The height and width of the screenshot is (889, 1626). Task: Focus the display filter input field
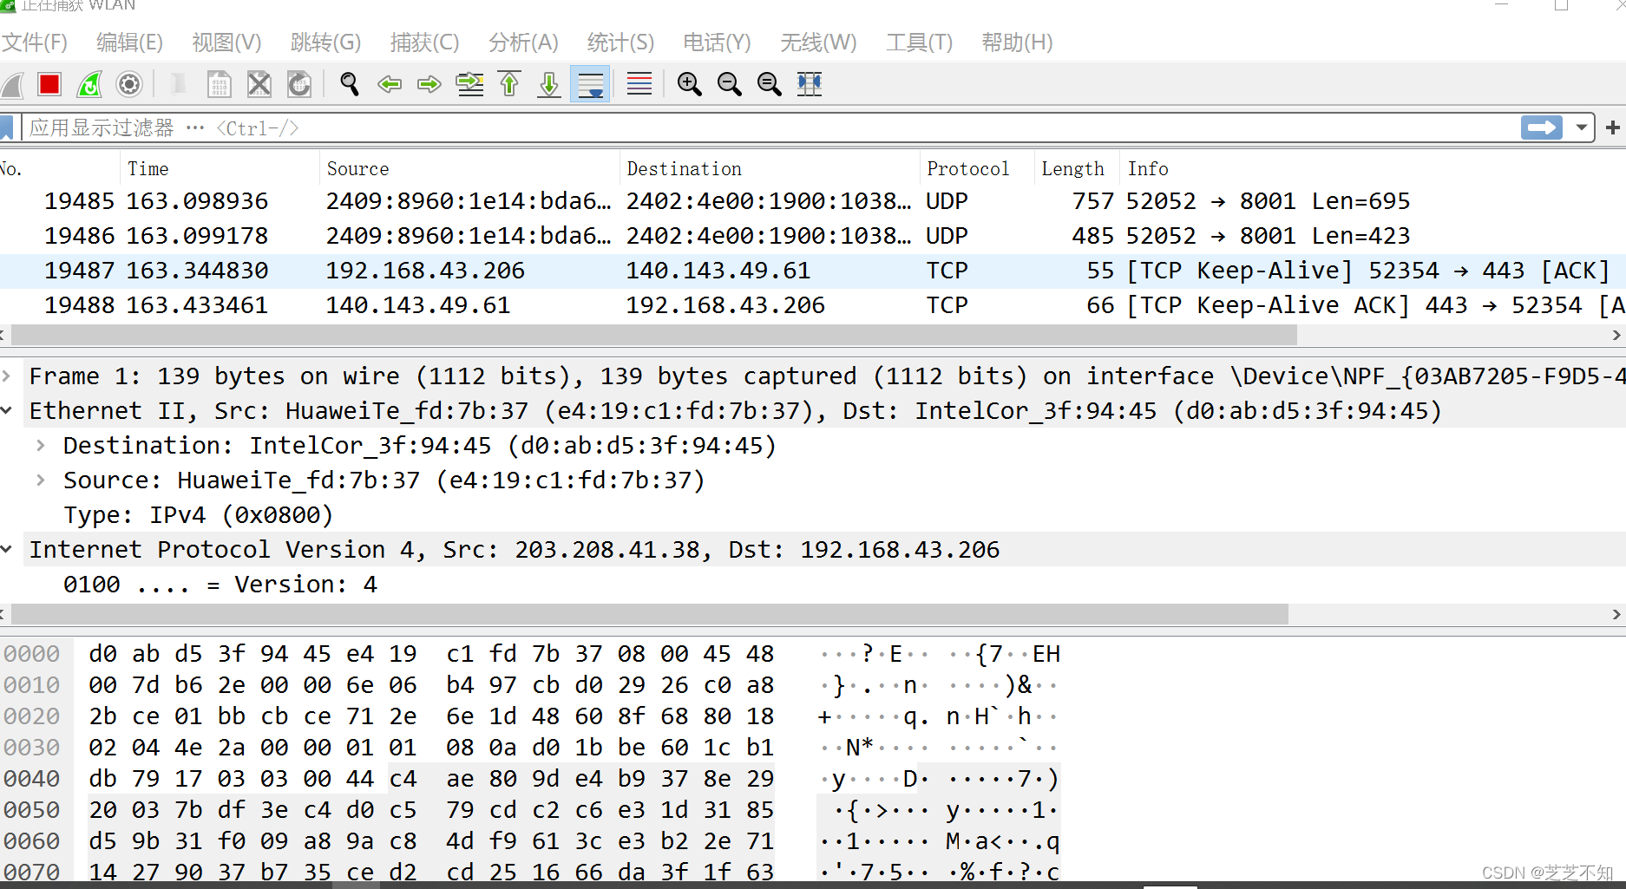(x=770, y=127)
